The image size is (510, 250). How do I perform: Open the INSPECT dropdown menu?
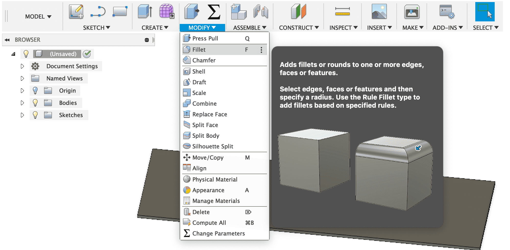coord(344,27)
